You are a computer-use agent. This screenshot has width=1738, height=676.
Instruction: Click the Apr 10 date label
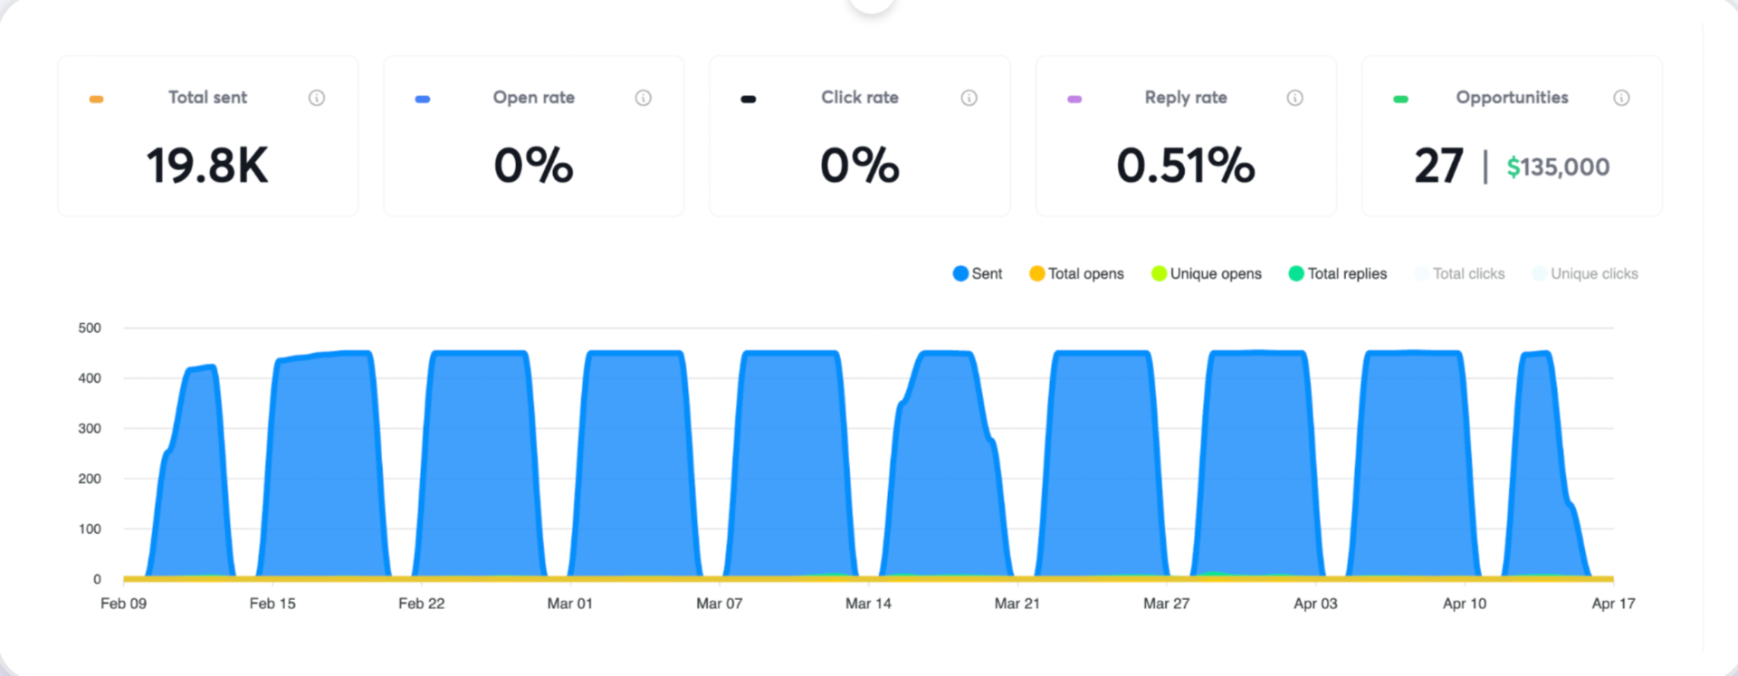point(1465,604)
